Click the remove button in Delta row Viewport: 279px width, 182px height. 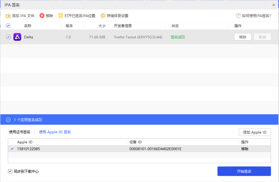pos(243,37)
